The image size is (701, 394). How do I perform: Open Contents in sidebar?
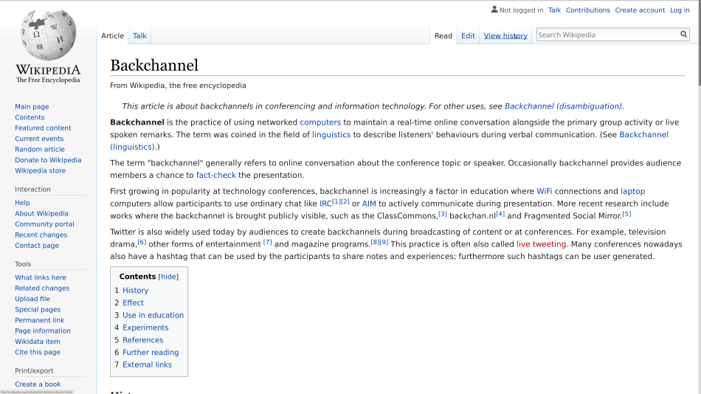[x=30, y=117]
